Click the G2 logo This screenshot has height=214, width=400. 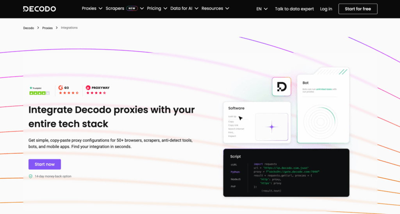[x=64, y=88]
